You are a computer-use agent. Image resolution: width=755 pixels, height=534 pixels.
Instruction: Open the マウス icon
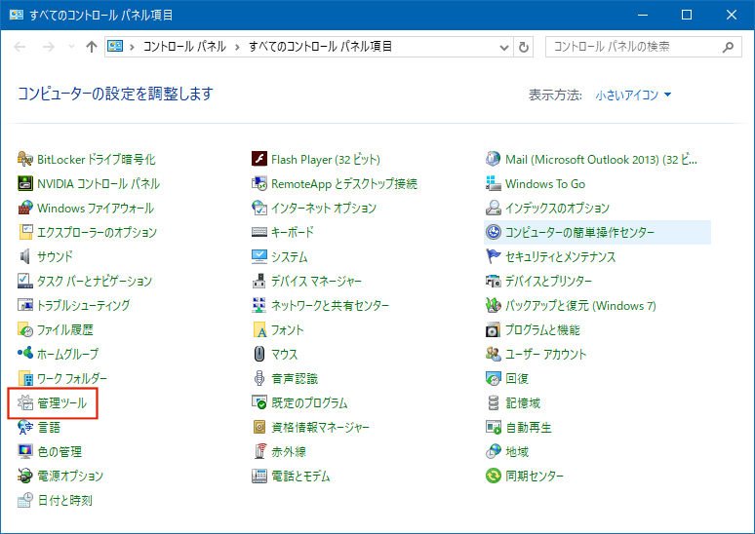[259, 354]
